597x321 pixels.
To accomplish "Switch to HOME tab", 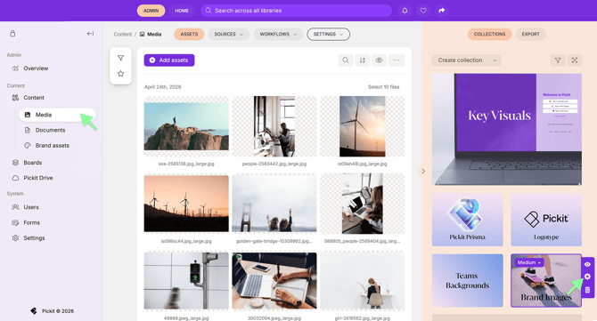I will pos(182,11).
